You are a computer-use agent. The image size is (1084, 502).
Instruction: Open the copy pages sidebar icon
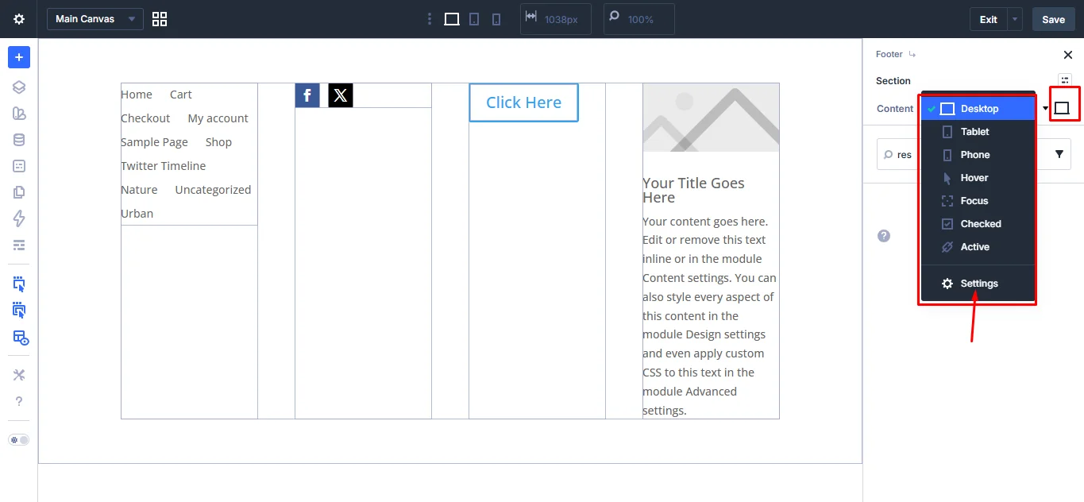[x=19, y=192]
